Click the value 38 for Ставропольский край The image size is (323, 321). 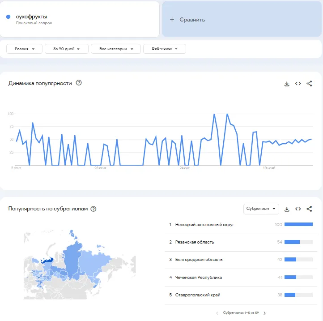point(280,295)
